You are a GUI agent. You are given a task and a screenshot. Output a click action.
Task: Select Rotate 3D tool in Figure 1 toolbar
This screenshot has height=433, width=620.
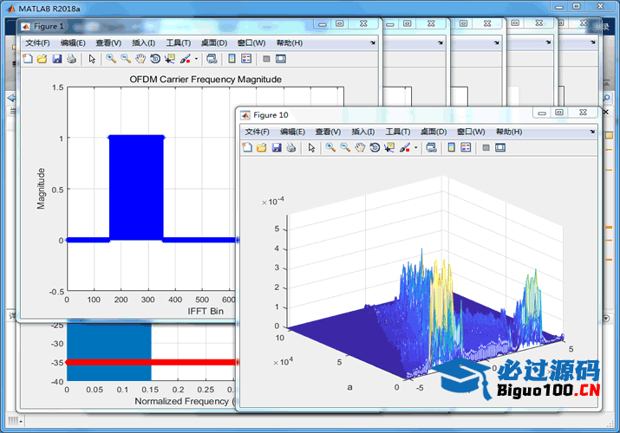click(x=155, y=59)
